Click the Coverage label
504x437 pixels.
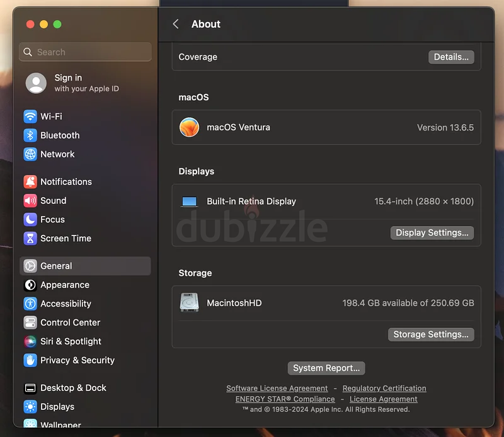(198, 57)
